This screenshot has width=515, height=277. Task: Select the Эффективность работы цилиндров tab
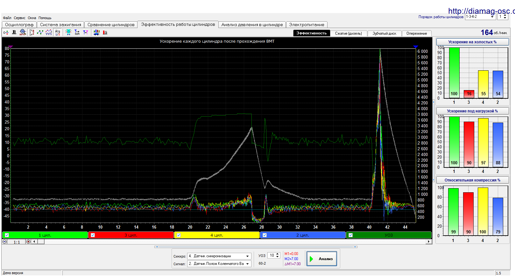pos(178,25)
